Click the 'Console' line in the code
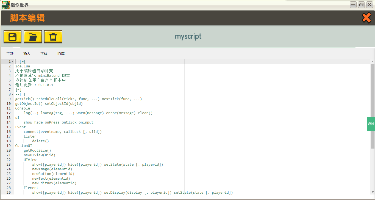This screenshot has height=200, width=375. 23,108
